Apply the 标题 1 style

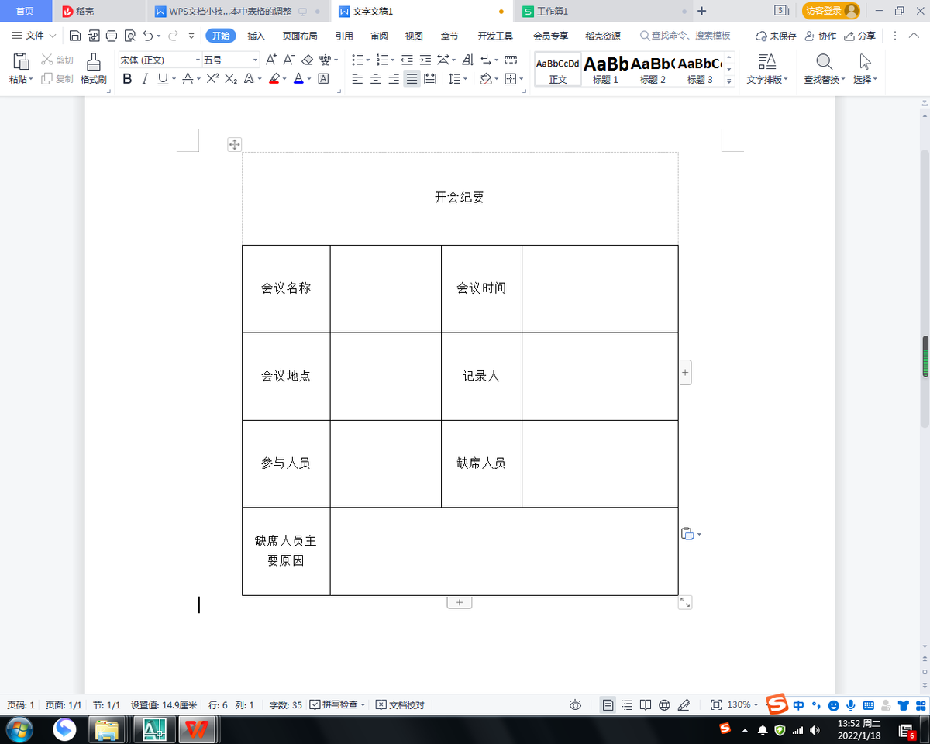point(605,69)
